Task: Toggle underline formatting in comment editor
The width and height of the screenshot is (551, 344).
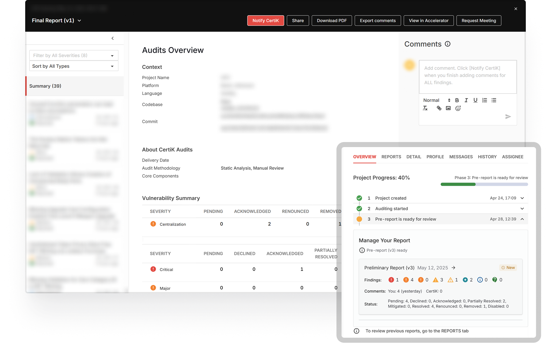Action: (x=475, y=100)
